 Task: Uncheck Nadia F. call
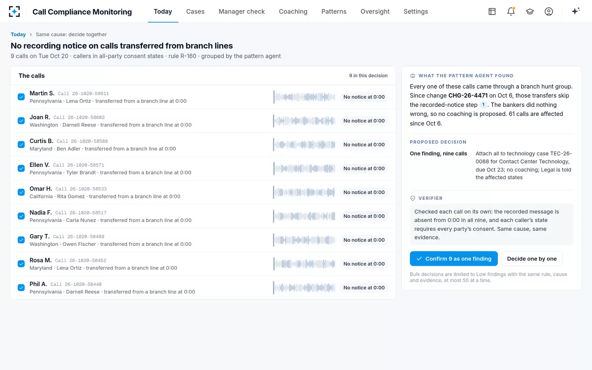[21, 216]
